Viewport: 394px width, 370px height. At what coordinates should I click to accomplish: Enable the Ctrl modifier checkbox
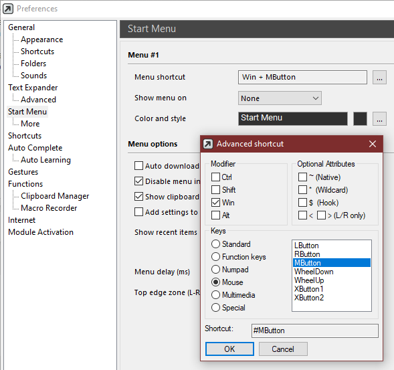click(x=215, y=177)
